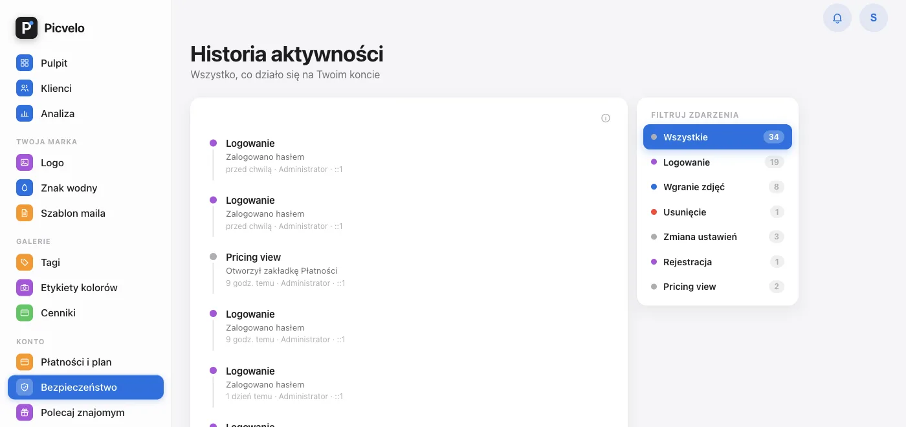Click the FILTRUJ ZDARZENIA header
This screenshot has width=906, height=427.
[695, 115]
